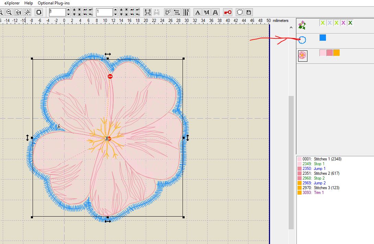Image resolution: width=374 pixels, height=244 pixels.
Task: Click the 1:1 actual size zoom icon
Action: (18, 12)
